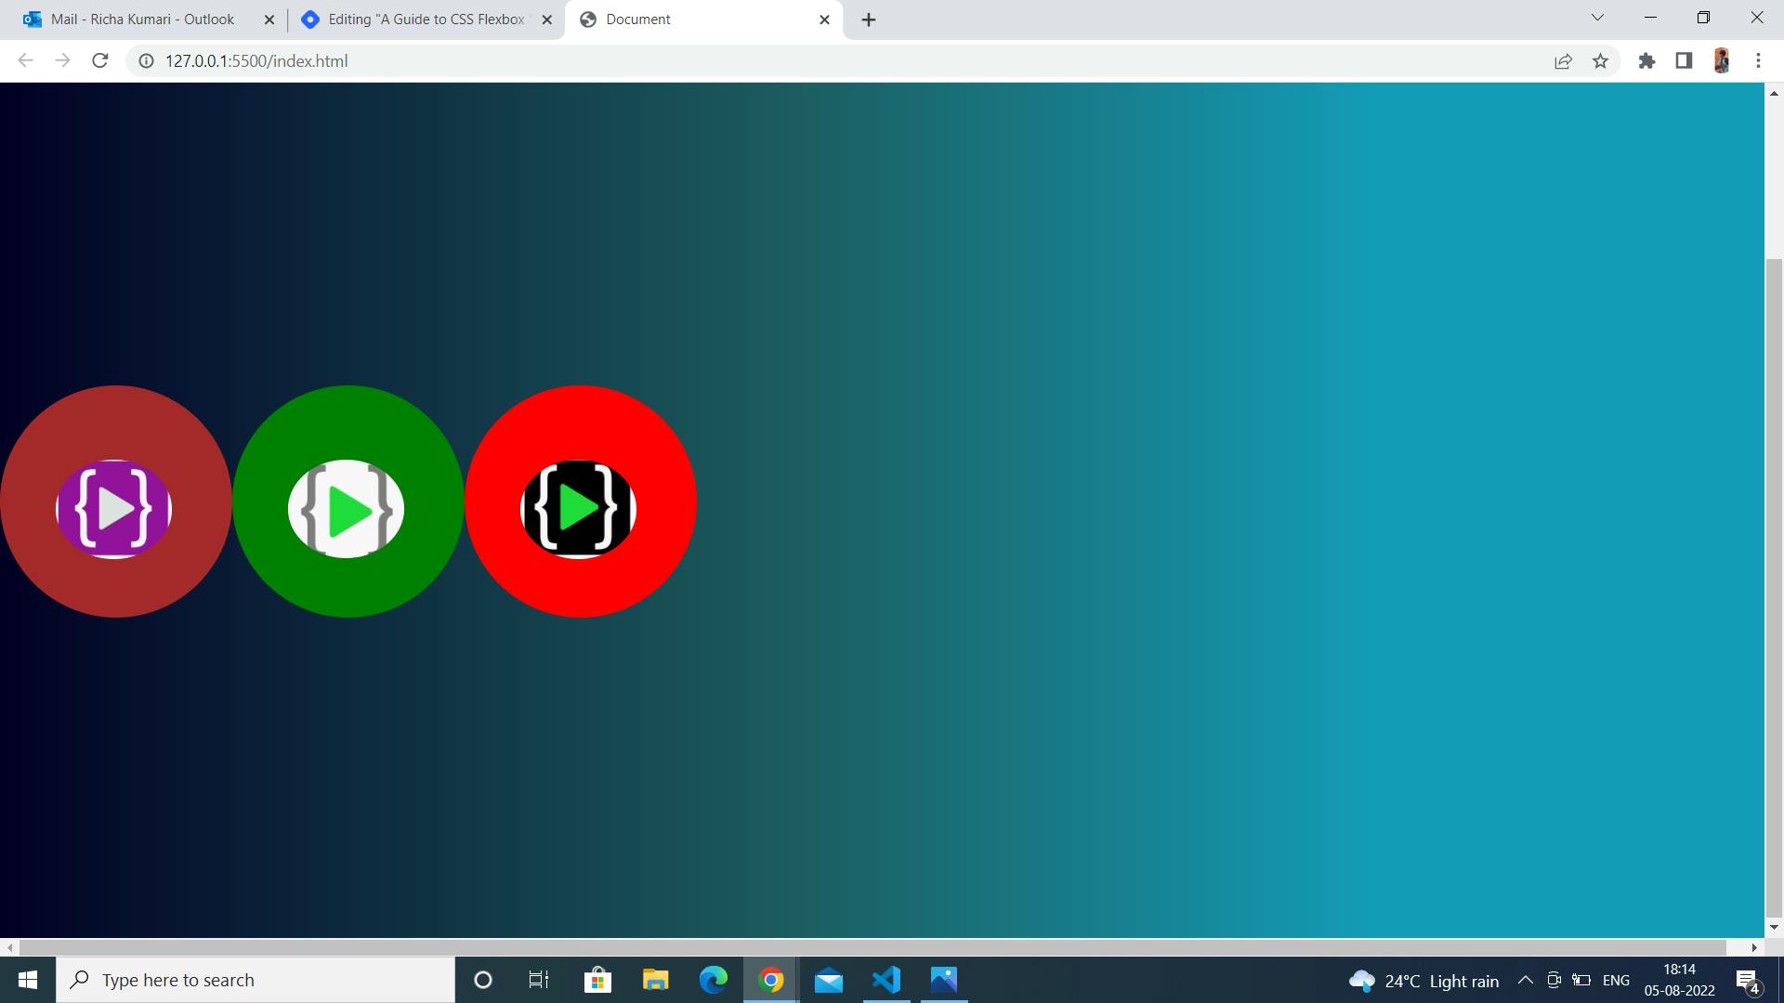This screenshot has width=1784, height=1003.
Task: Toggle the browser side panel
Action: 1684,61
